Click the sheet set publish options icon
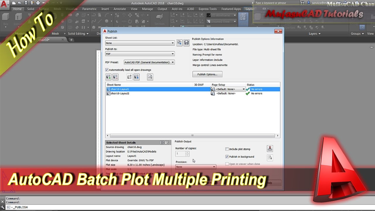The image size is (375, 211). pyautogui.click(x=270, y=158)
